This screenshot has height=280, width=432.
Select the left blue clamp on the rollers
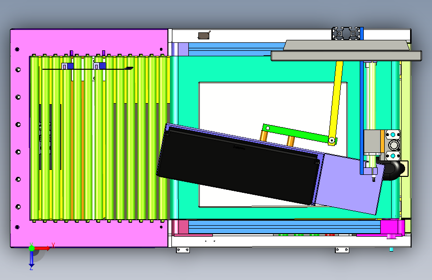(x=71, y=66)
